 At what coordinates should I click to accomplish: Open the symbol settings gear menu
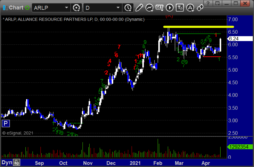pyautogui.click(x=76, y=8)
